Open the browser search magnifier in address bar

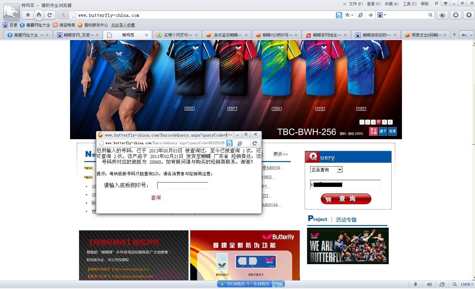tap(431, 15)
